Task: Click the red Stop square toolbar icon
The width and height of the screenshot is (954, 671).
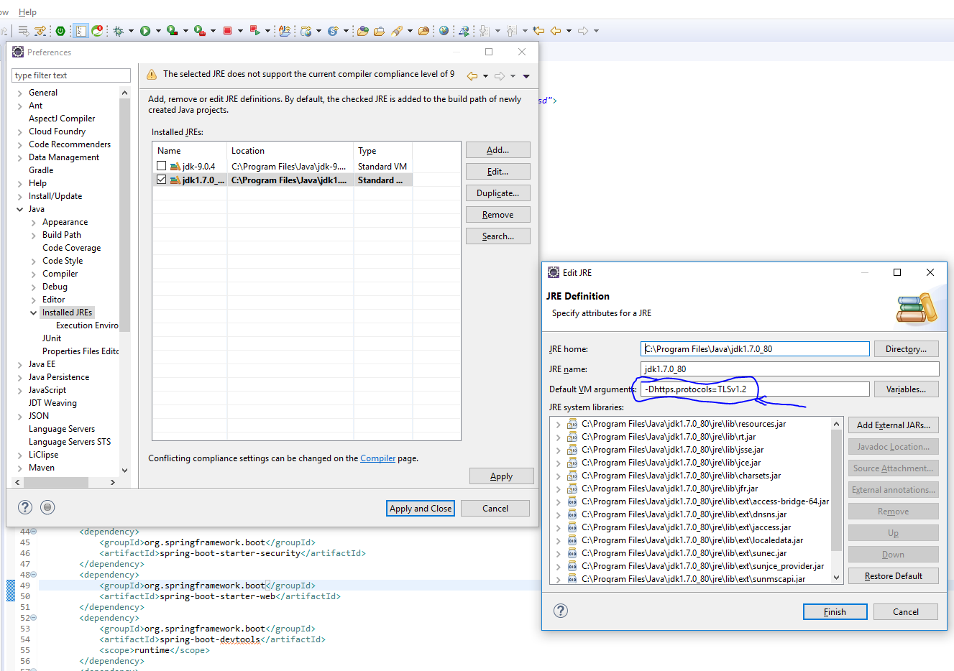Action: 227,31
